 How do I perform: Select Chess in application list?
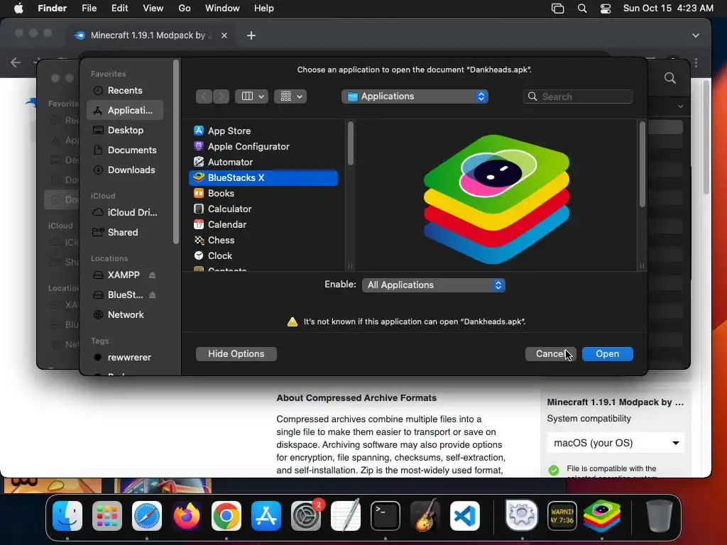263,240
